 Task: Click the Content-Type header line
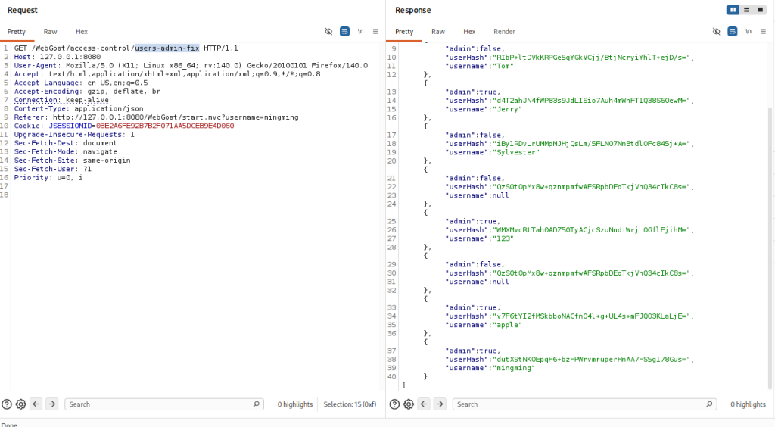click(79, 109)
